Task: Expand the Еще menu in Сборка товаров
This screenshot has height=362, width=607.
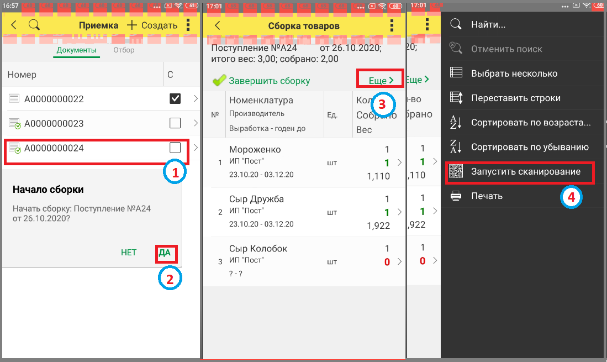Action: [381, 80]
